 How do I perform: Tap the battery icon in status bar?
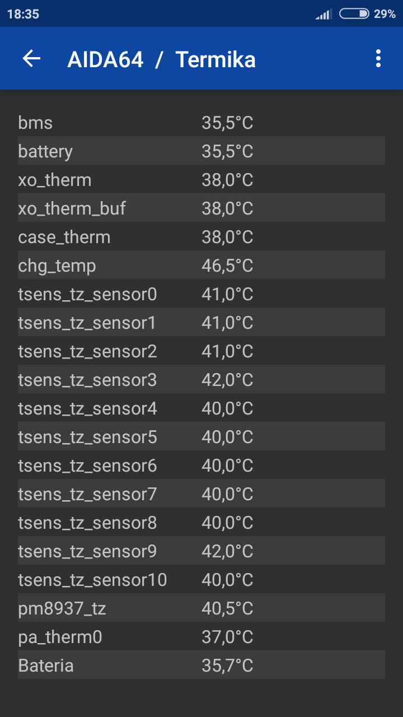coord(354,14)
